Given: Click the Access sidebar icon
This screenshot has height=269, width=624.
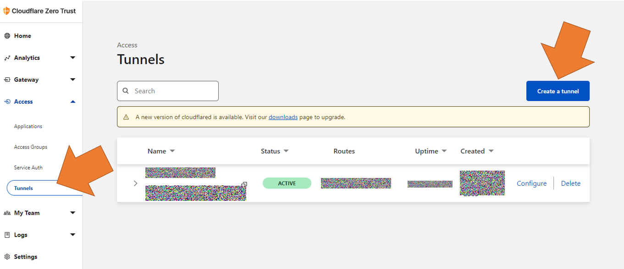Looking at the screenshot, I should point(7,102).
